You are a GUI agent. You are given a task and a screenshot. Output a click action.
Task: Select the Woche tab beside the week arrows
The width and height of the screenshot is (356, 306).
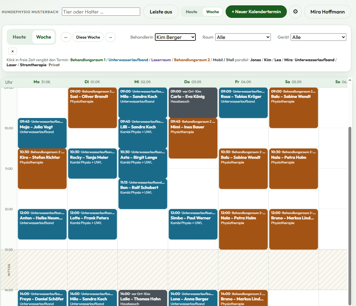(x=44, y=37)
